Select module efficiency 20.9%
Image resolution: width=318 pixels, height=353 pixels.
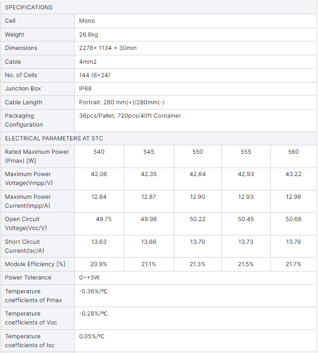[x=99, y=264]
